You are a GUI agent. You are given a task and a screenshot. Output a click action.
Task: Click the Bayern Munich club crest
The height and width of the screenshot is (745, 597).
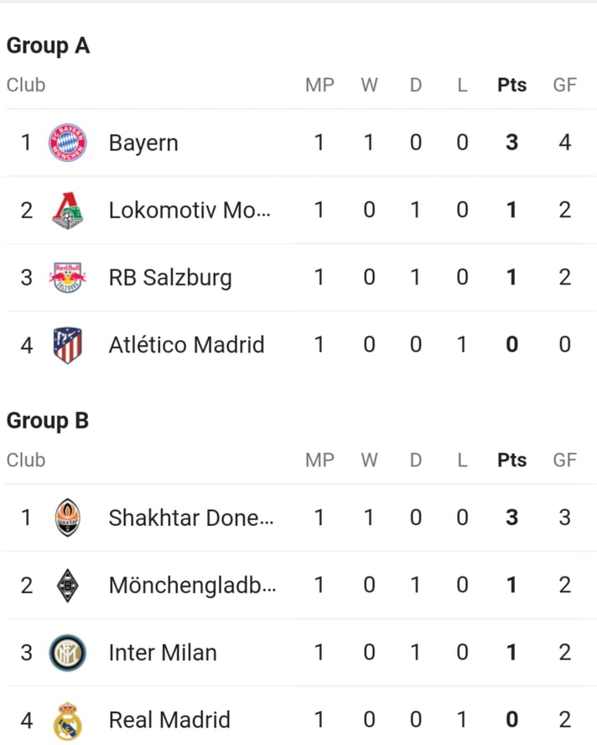click(x=67, y=143)
